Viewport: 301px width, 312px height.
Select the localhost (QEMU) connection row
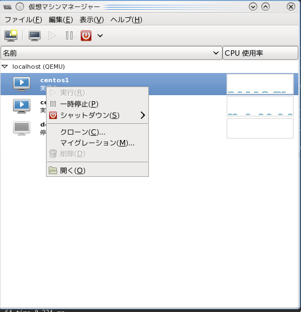click(x=149, y=67)
